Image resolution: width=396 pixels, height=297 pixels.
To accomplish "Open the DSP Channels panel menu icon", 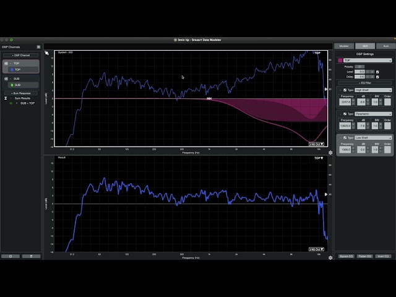I will [38, 47].
